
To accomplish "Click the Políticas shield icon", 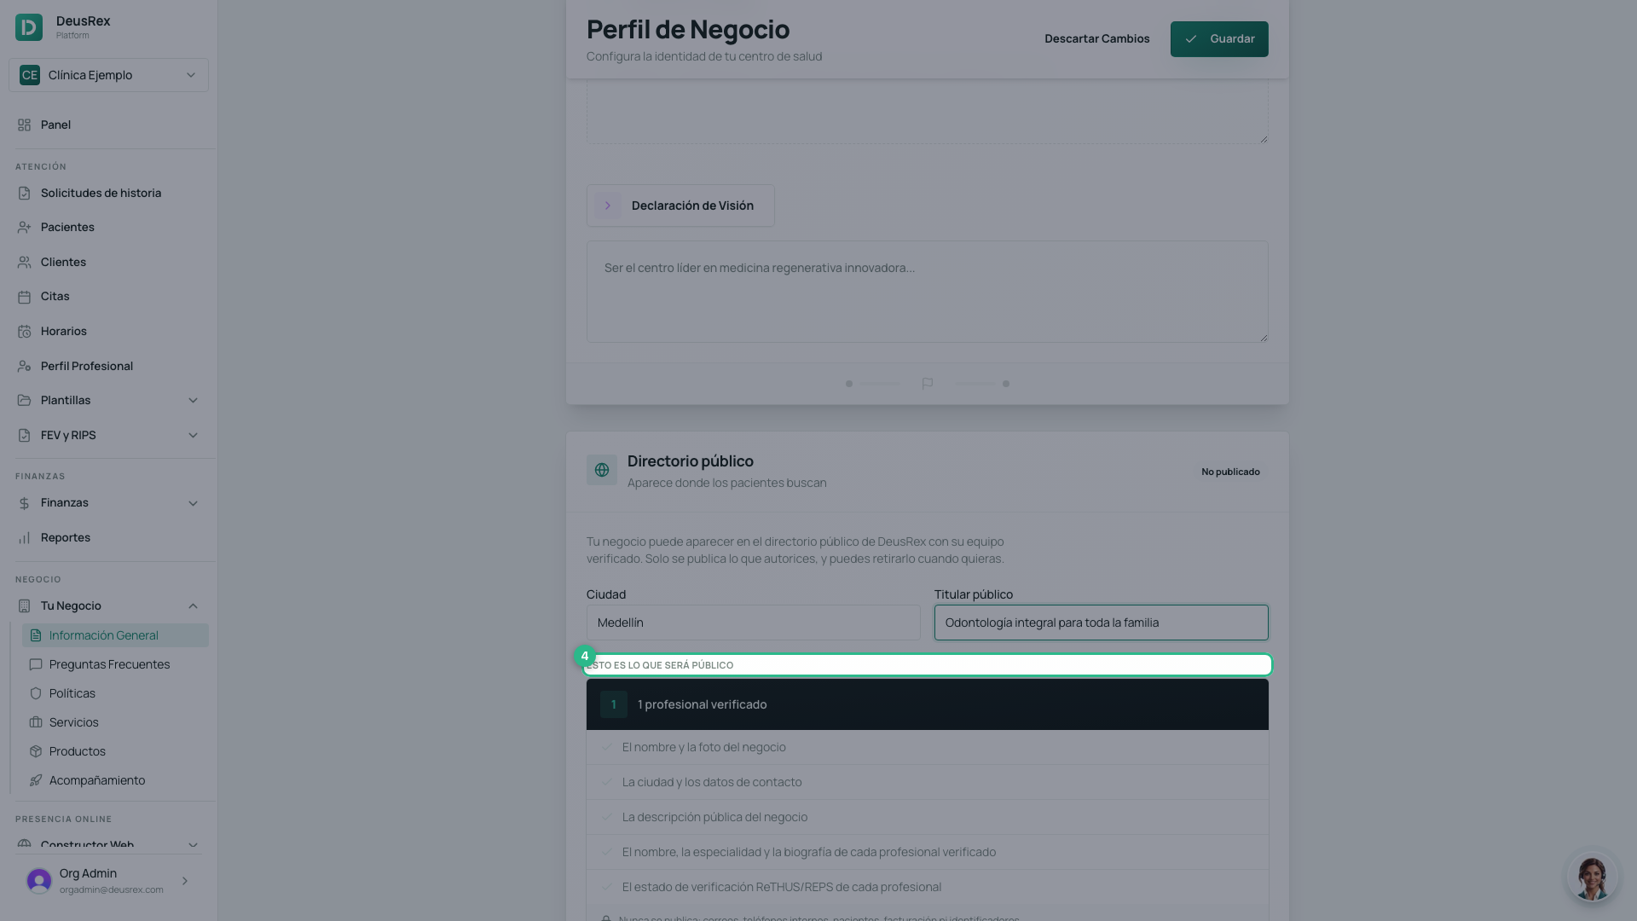I will pos(36,693).
